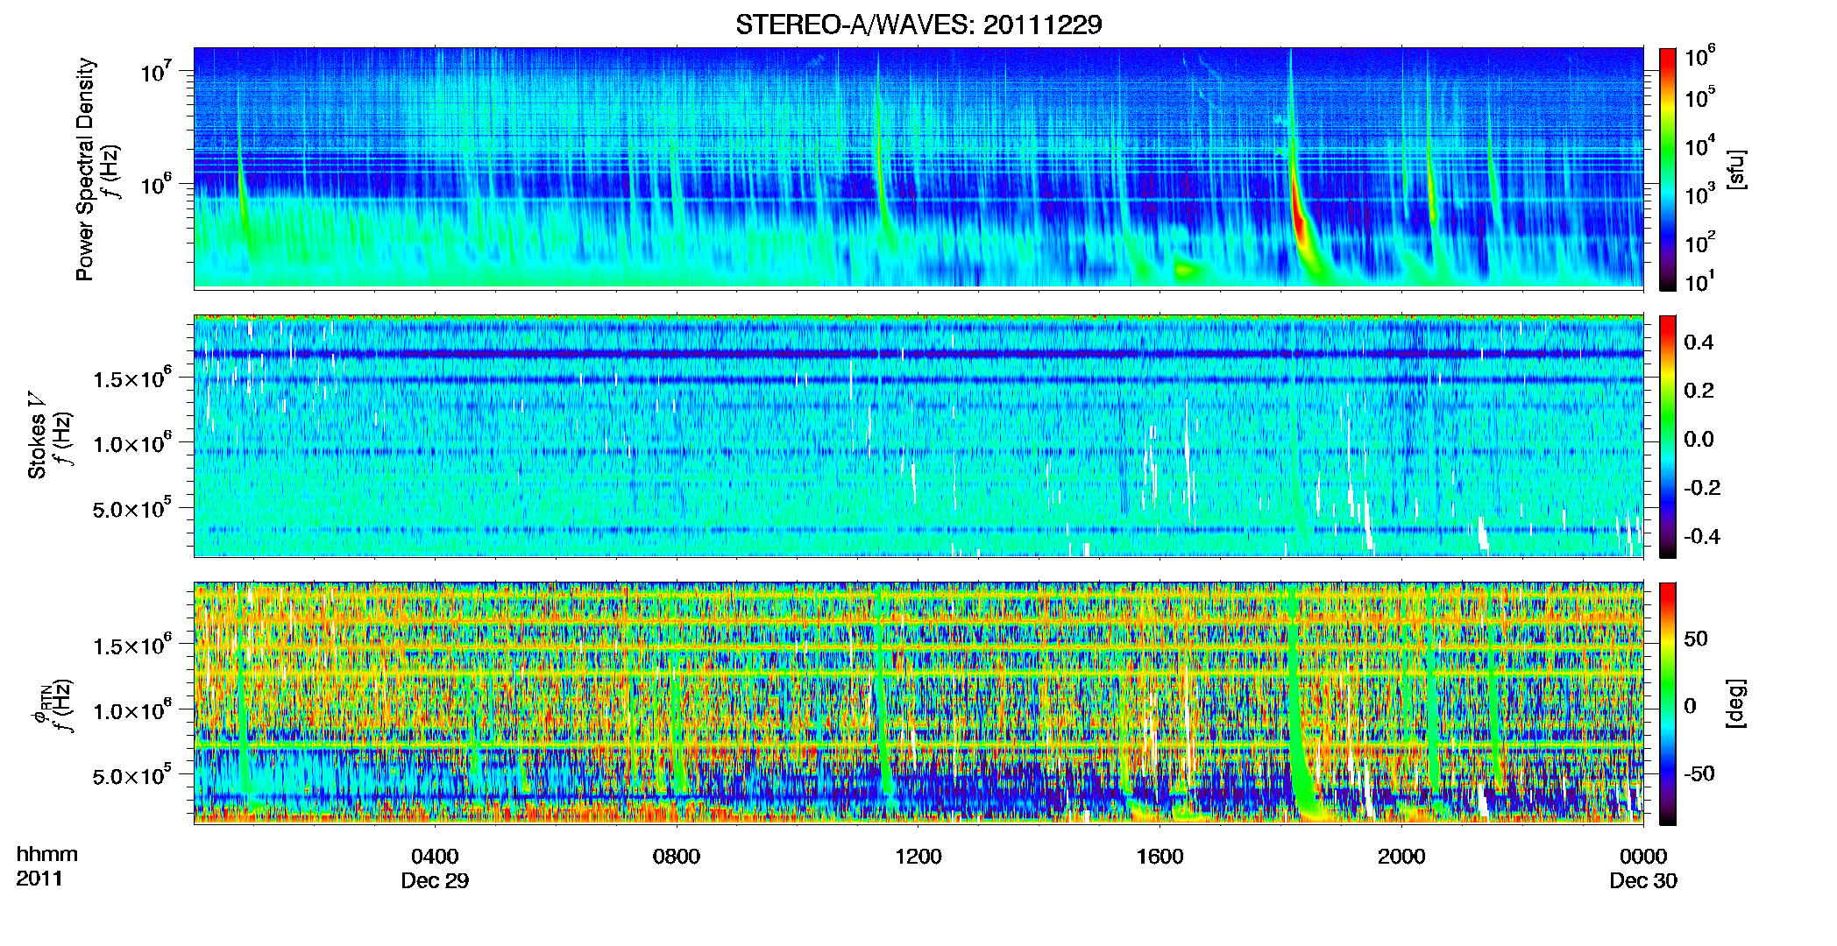Click the power spectral density colorbar
The image size is (1837, 946).
click(x=1668, y=169)
